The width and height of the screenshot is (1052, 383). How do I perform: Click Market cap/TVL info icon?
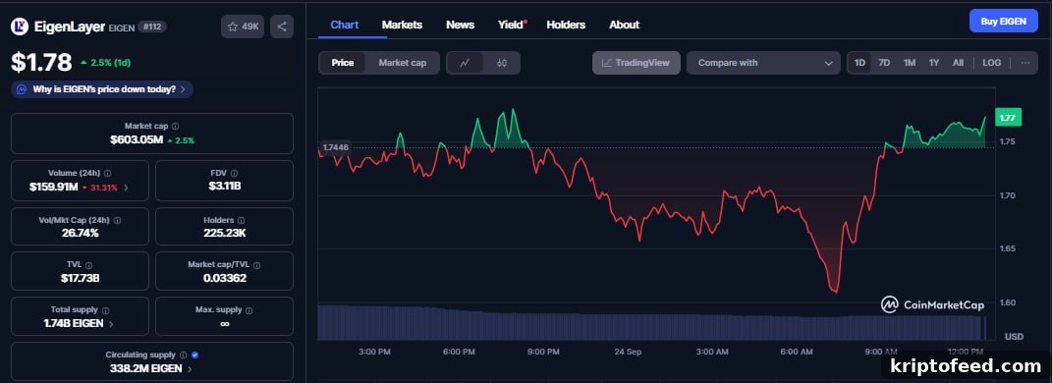(257, 265)
